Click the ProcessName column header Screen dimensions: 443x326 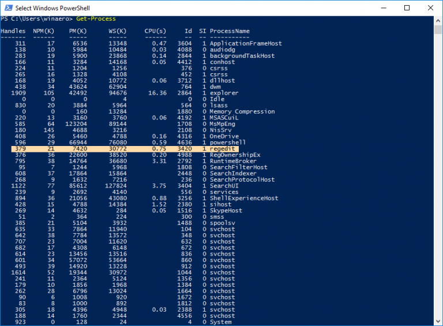click(230, 31)
